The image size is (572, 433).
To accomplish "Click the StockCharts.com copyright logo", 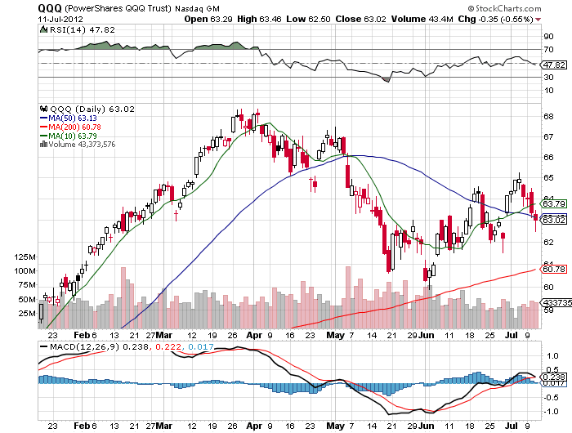I will [x=504, y=8].
